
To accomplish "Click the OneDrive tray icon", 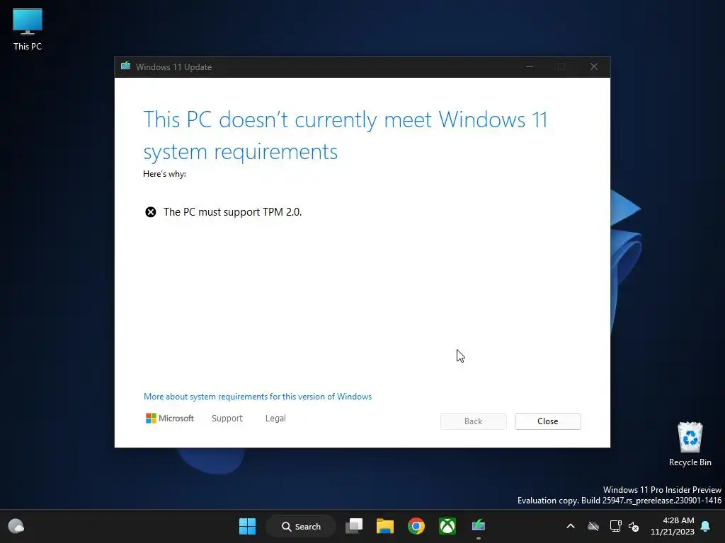I will coord(593,526).
